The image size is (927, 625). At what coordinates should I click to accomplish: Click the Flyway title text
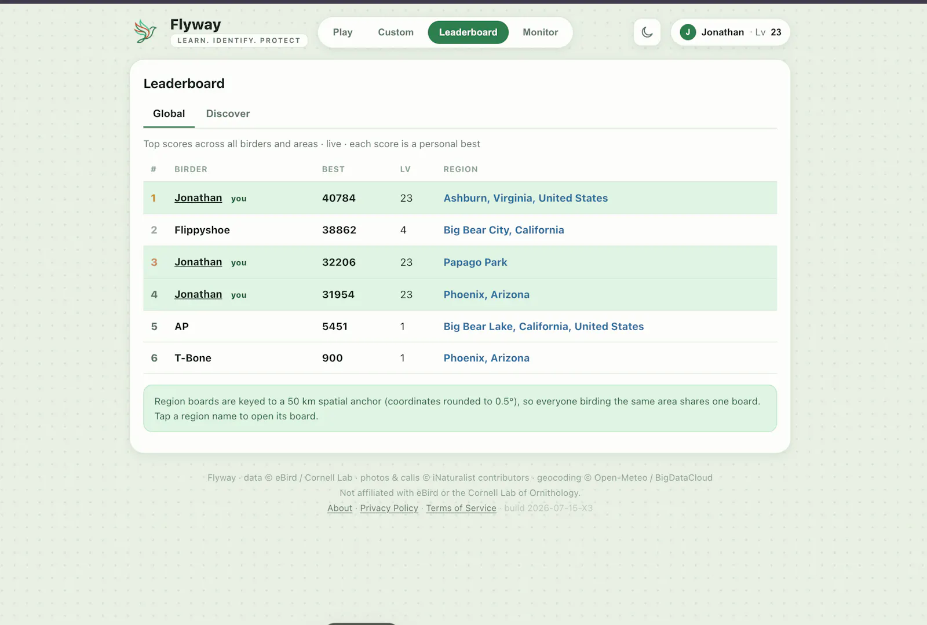point(195,24)
